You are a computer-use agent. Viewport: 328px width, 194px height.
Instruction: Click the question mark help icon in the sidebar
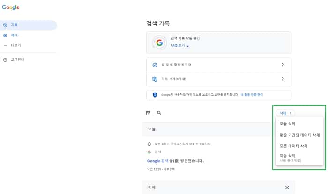[5, 60]
